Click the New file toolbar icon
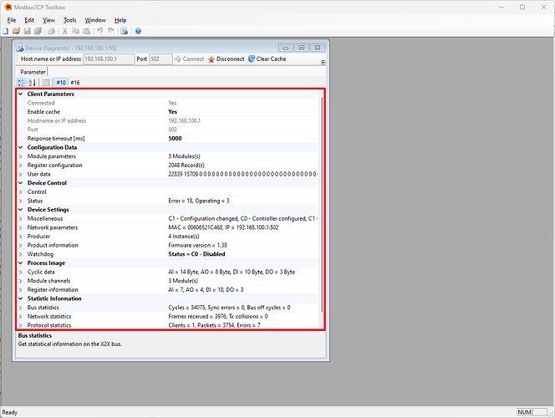 coord(5,31)
